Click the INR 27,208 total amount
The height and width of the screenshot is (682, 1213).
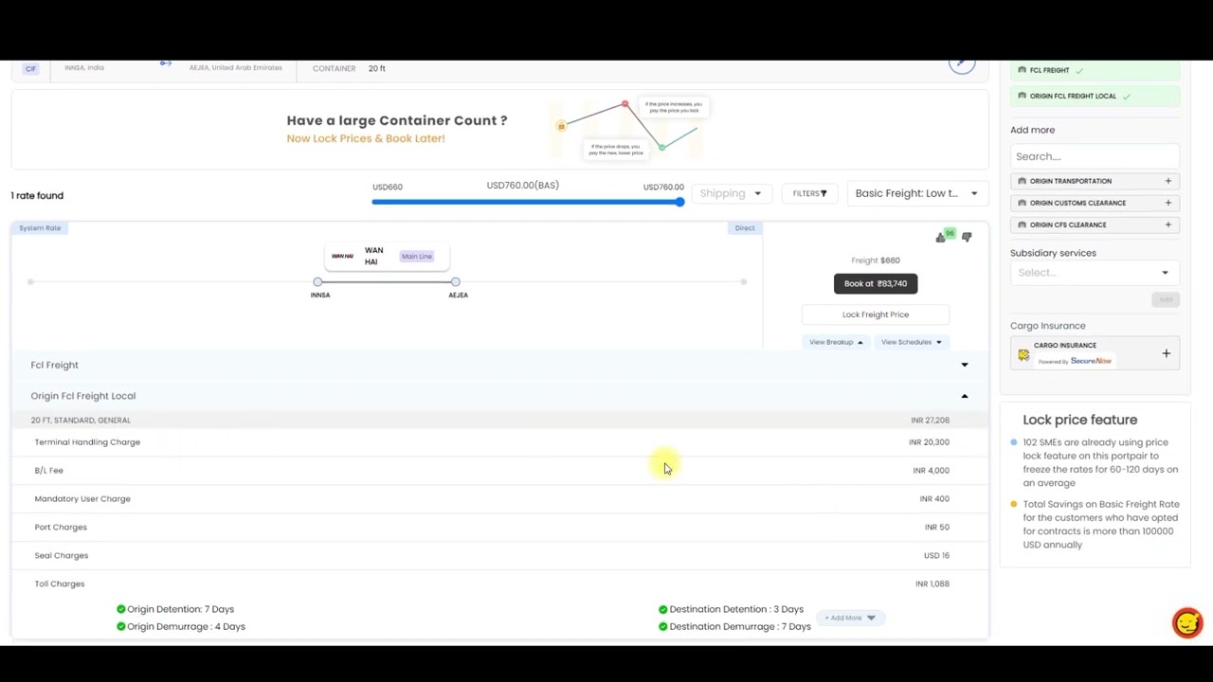click(x=930, y=421)
